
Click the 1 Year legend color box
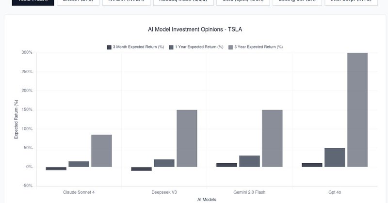pos(171,47)
